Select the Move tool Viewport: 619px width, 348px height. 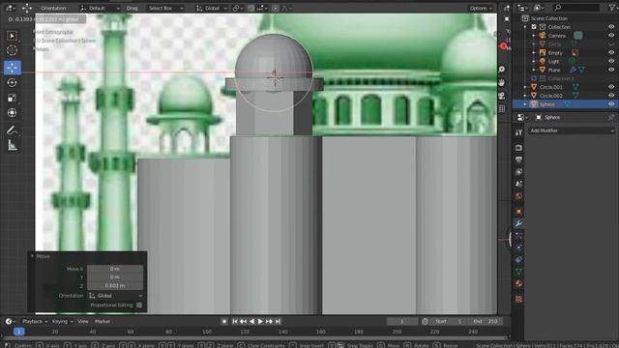pos(13,68)
